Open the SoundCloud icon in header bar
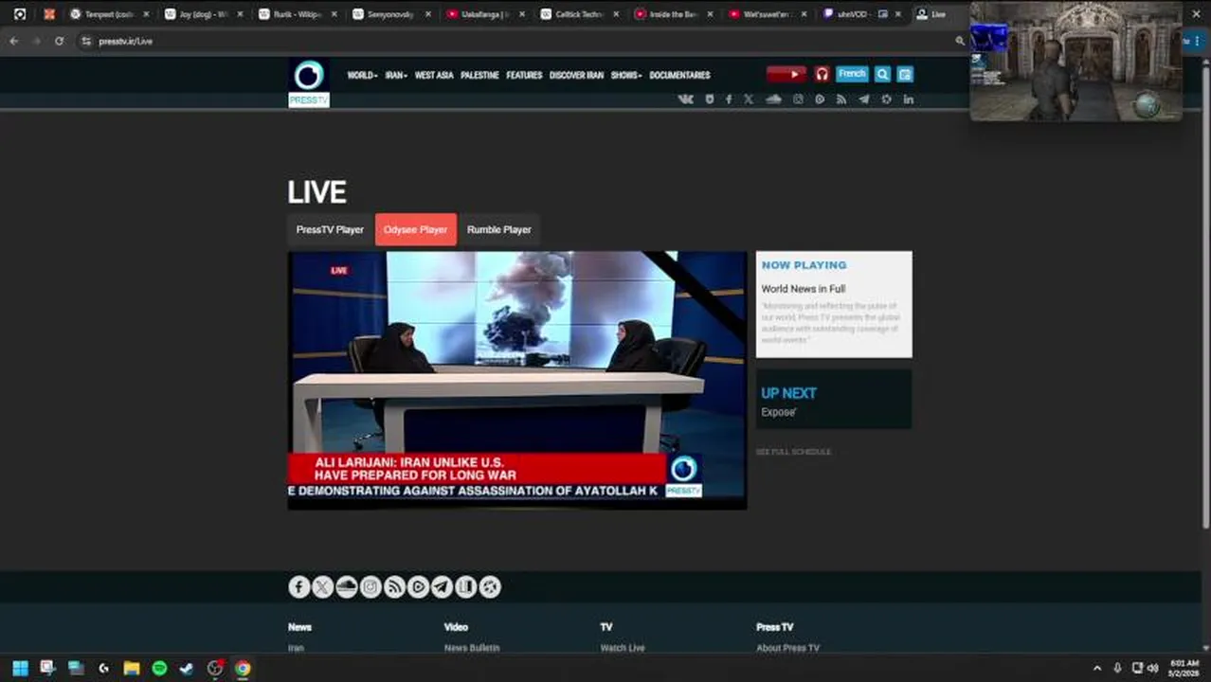Image resolution: width=1211 pixels, height=682 pixels. click(773, 99)
